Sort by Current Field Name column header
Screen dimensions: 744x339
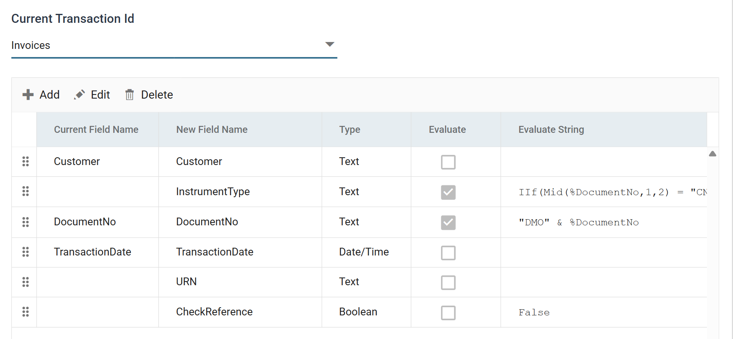[97, 130]
